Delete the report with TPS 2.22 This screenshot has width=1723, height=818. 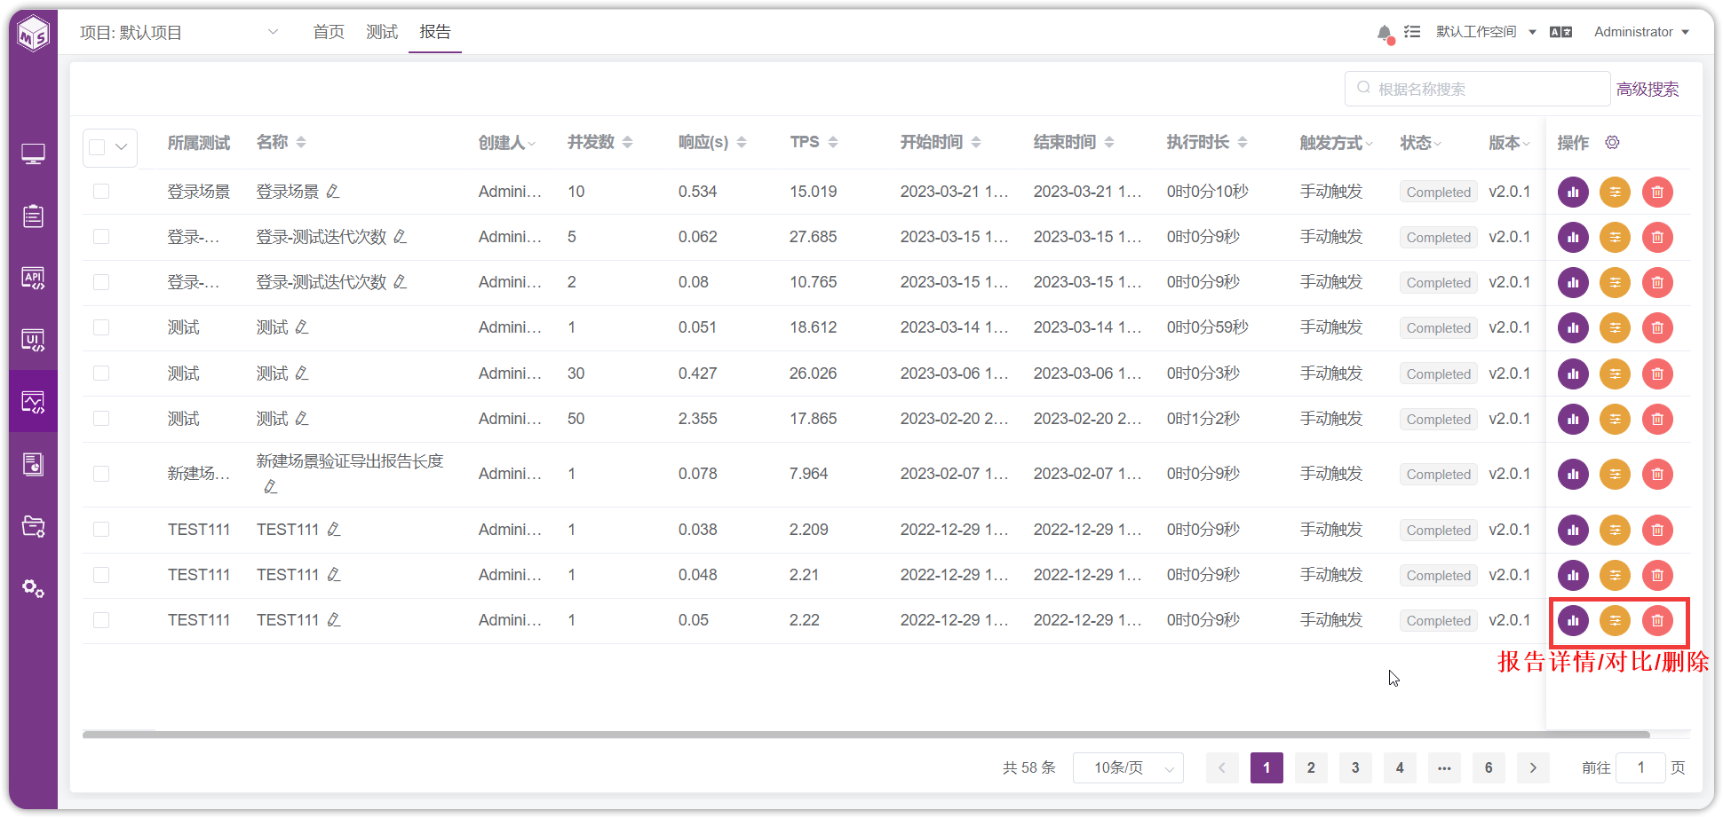1657,620
